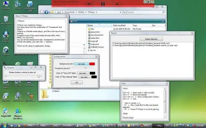
Task: Open Explorer help question mark icon
Action: click(163, 21)
